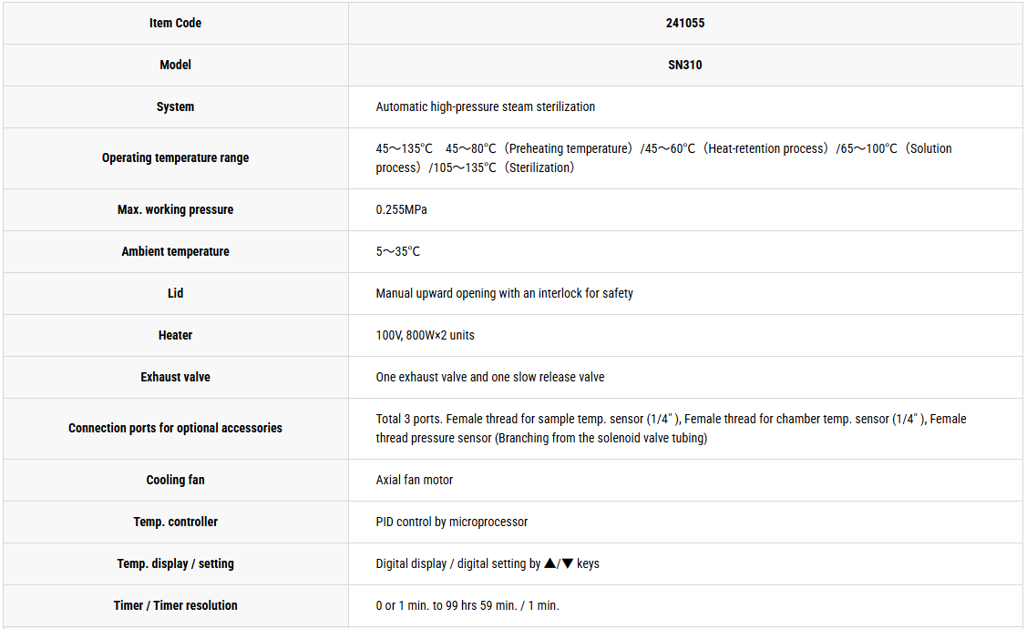
Task: Select the model value SN310
Action: (685, 65)
